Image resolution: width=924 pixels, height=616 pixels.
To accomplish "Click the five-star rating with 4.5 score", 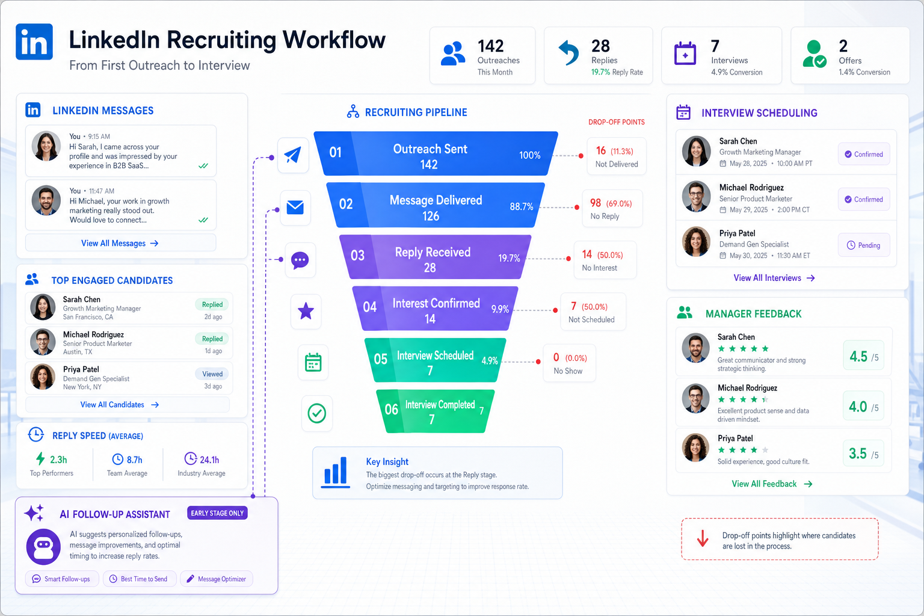I will pyautogui.click(x=743, y=349).
